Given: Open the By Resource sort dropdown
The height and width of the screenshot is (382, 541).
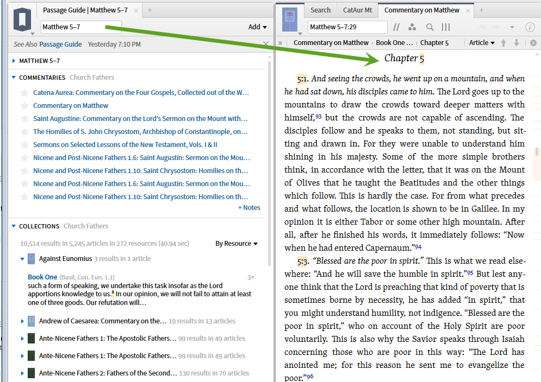Looking at the screenshot, I should [237, 244].
